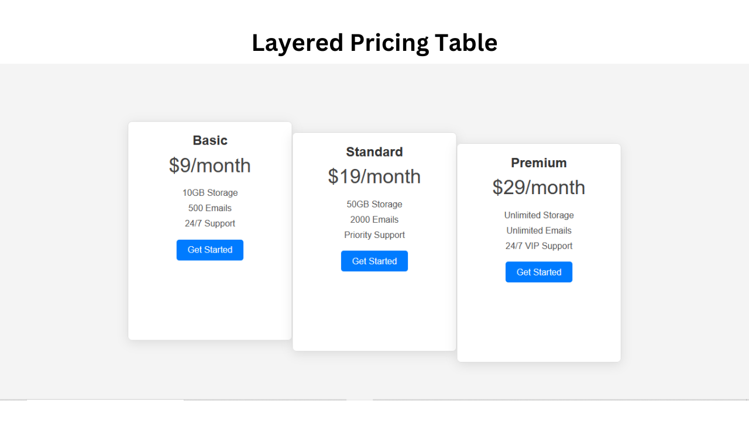Click the $9/month price text
The image size is (749, 421).
pyautogui.click(x=209, y=165)
